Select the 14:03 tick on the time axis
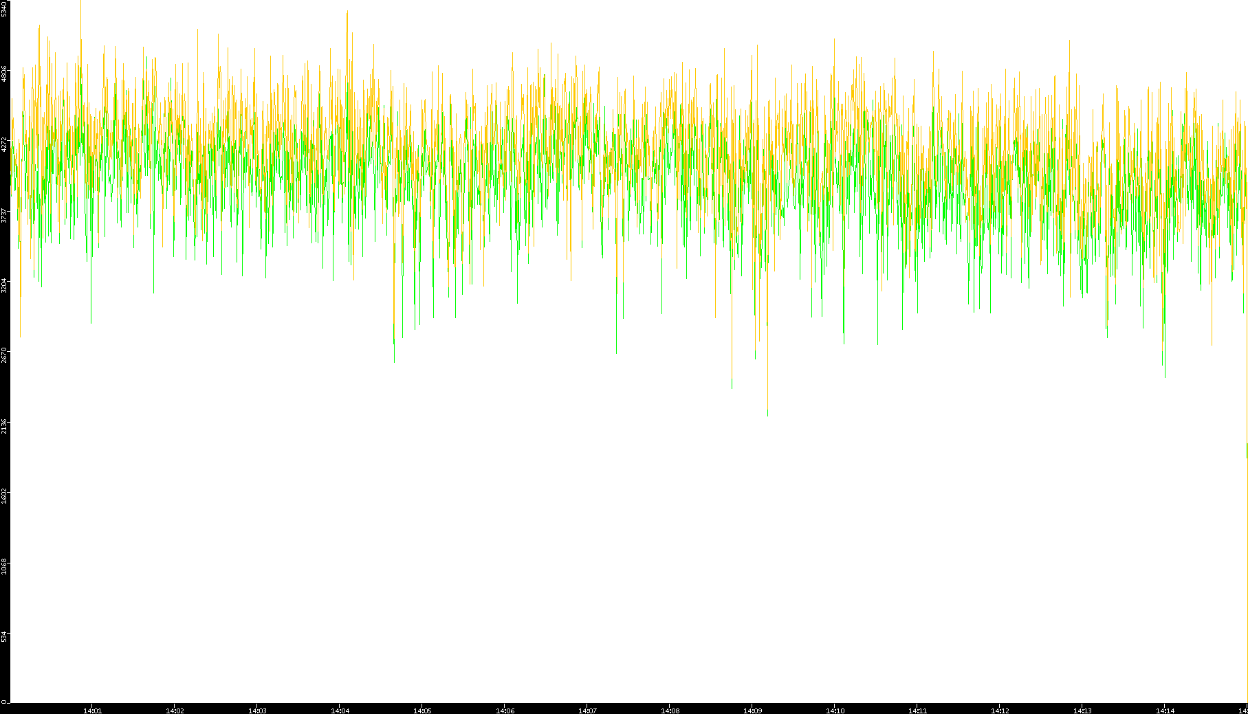Viewport: 1248px width, 714px height. (257, 711)
